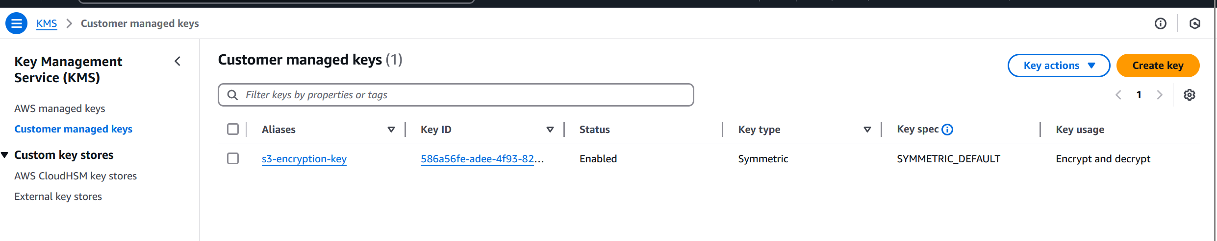Click the Filter keys by properties field

[461, 95]
